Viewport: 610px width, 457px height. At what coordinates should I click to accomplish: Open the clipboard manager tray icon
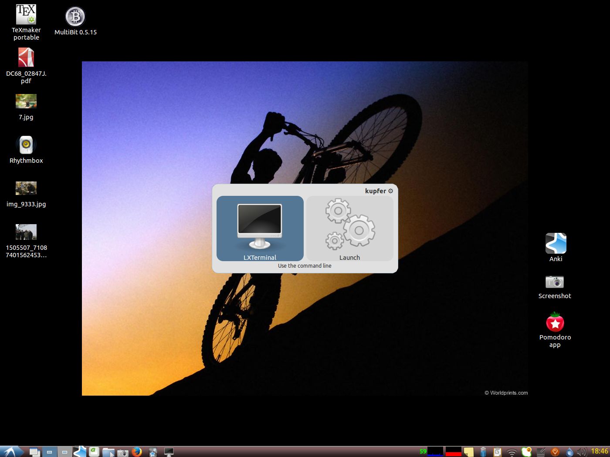tap(497, 452)
